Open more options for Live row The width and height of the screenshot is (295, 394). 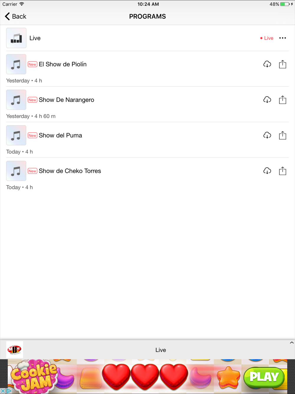[x=283, y=38]
